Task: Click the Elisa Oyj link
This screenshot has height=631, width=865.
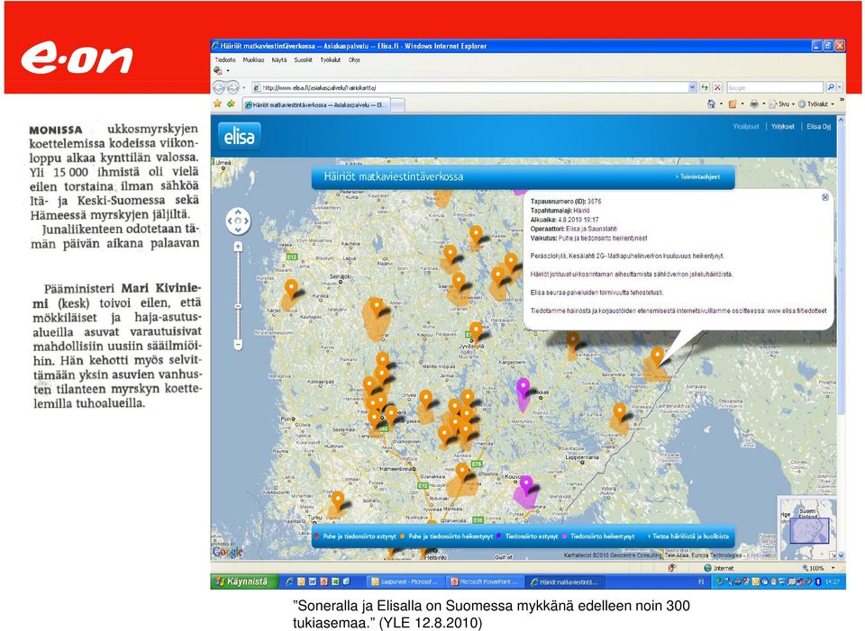Action: click(x=819, y=126)
